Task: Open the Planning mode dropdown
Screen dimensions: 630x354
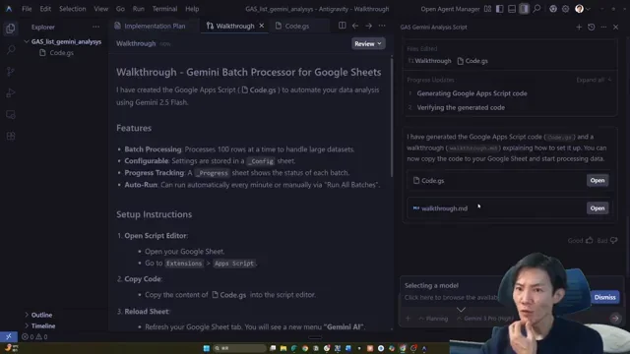Action: tap(433, 319)
